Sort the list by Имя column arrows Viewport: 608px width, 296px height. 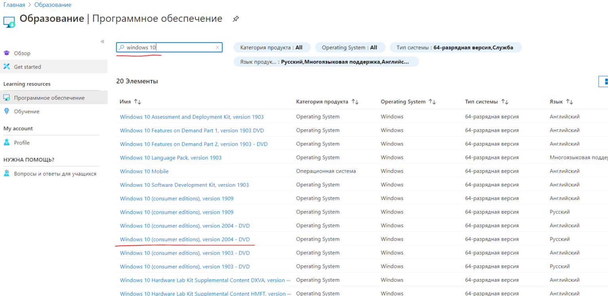point(138,102)
